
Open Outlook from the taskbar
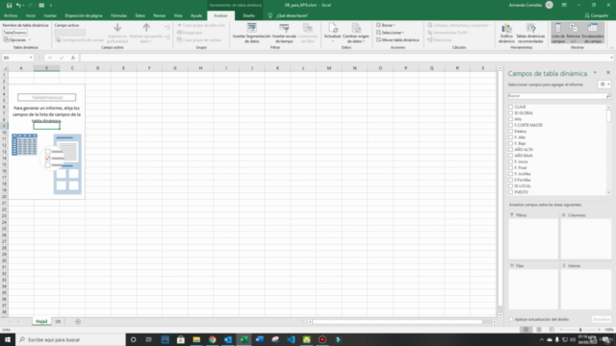pos(228,339)
